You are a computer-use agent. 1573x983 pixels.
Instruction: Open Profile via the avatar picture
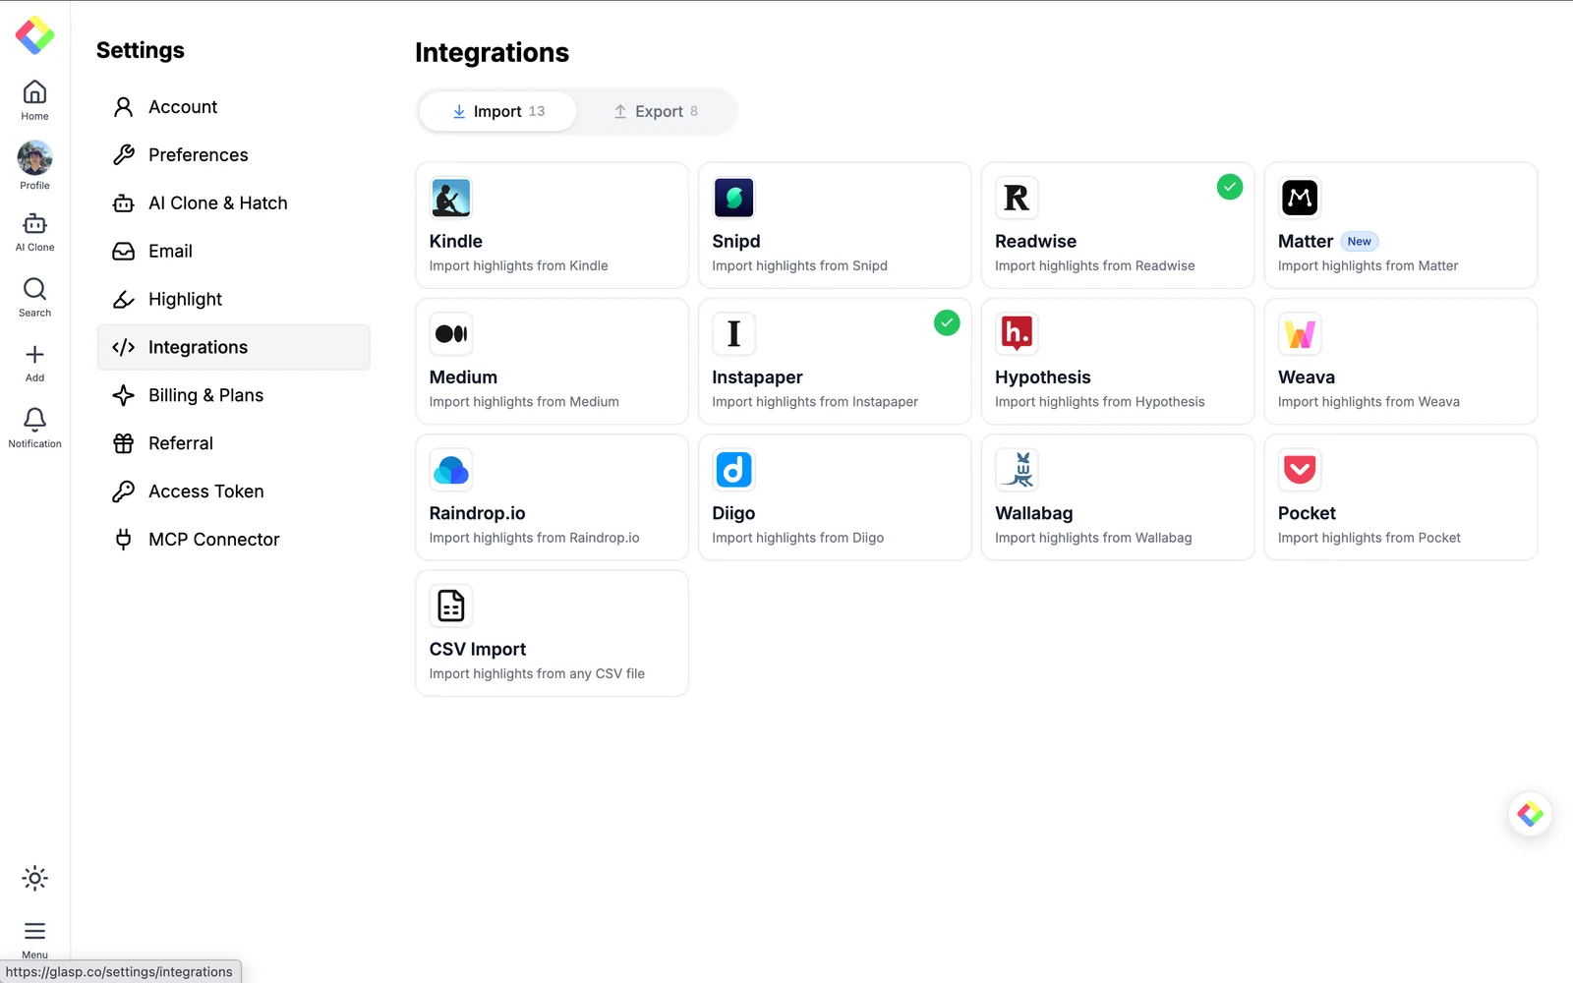[34, 157]
